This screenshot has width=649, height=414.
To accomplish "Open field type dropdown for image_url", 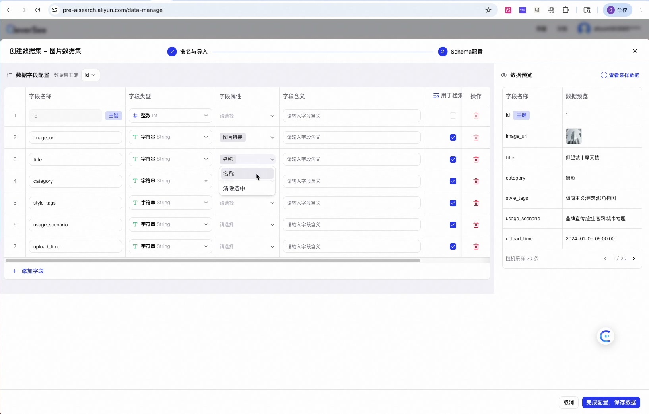I will [x=170, y=137].
